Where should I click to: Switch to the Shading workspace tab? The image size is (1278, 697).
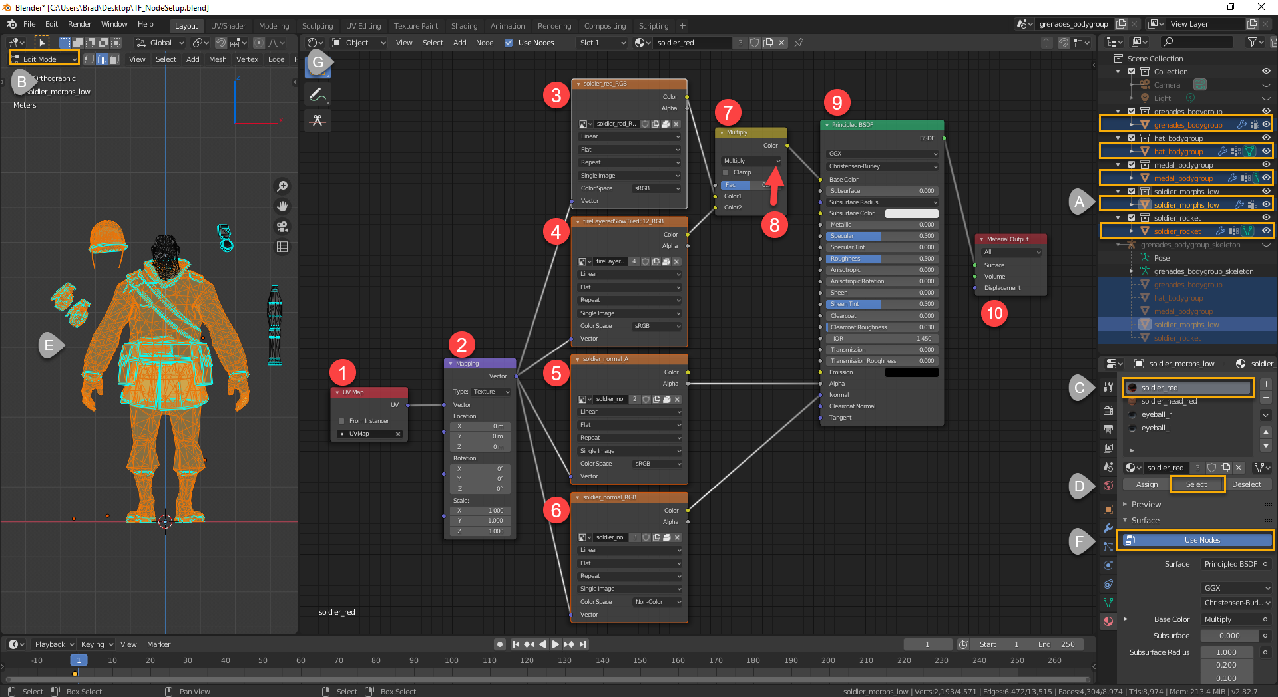(464, 26)
